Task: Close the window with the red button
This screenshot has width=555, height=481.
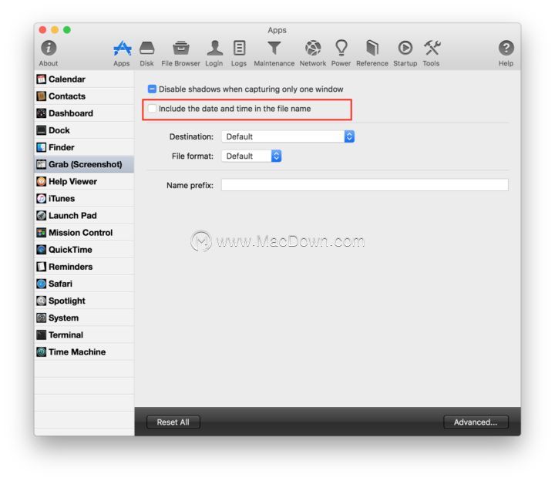Action: (x=43, y=30)
